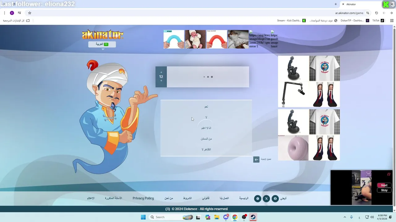The image size is (396, 222).
Task: Open a new tab with plus button
Action: coord(336,4)
